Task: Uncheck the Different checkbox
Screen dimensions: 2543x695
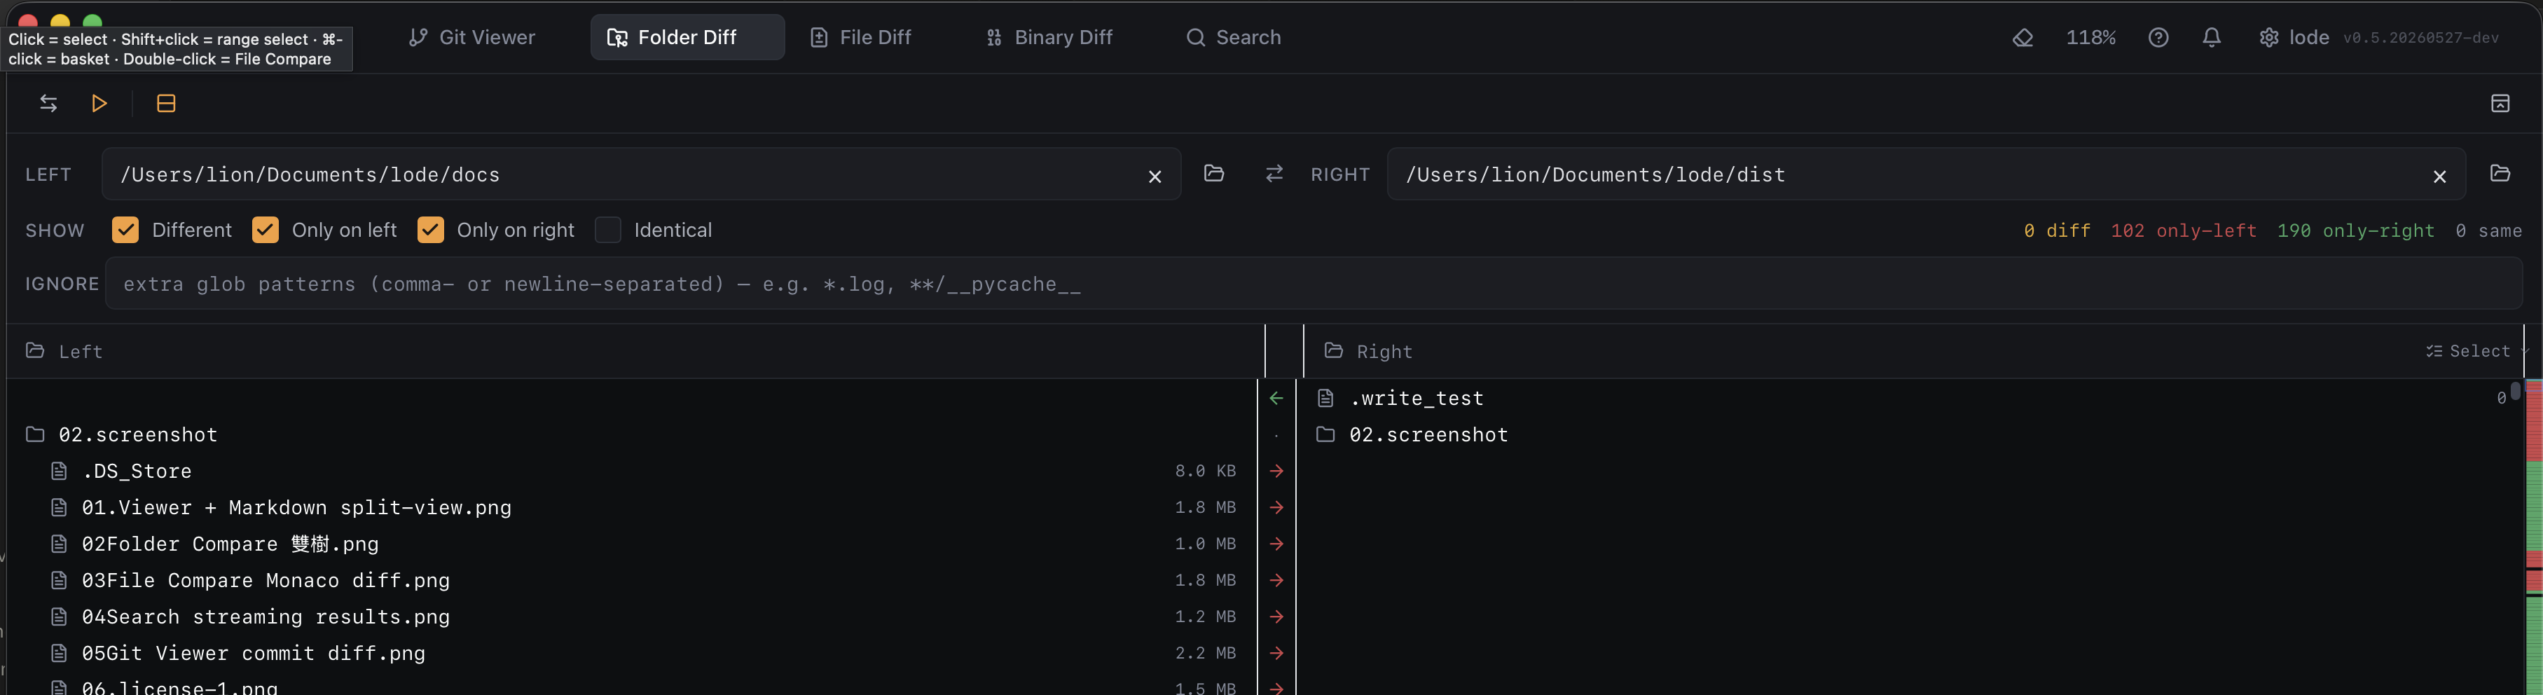Action: (x=125, y=230)
